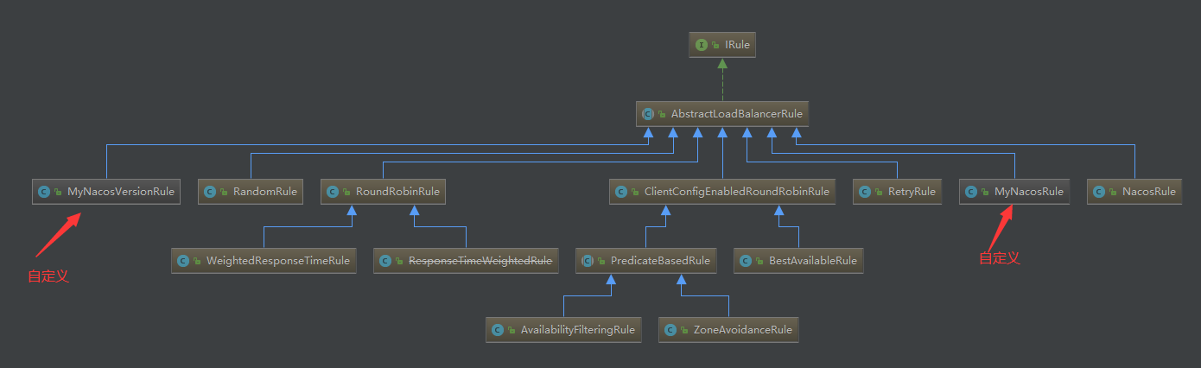Viewport: 1201px width, 368px height.
Task: Click the green lock icon on RandomRule
Action: pos(224,192)
